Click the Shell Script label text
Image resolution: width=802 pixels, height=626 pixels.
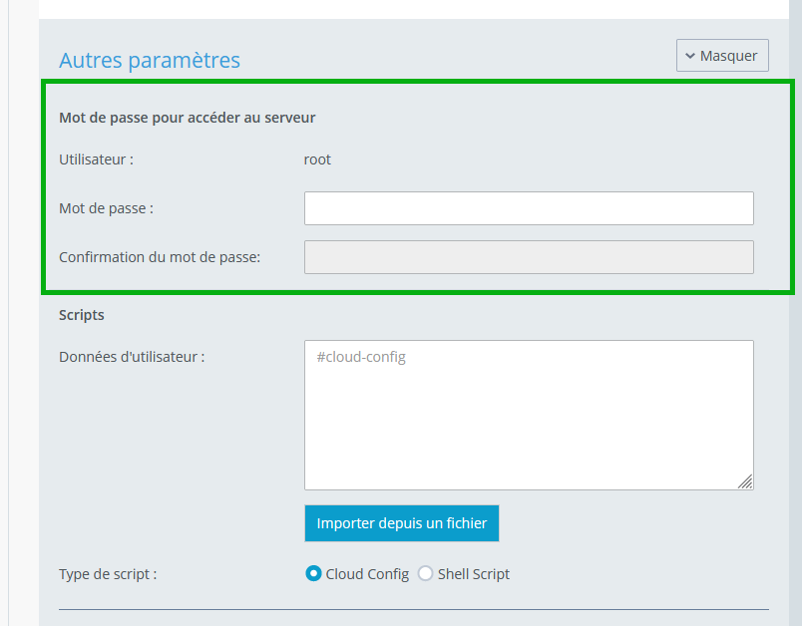[474, 574]
